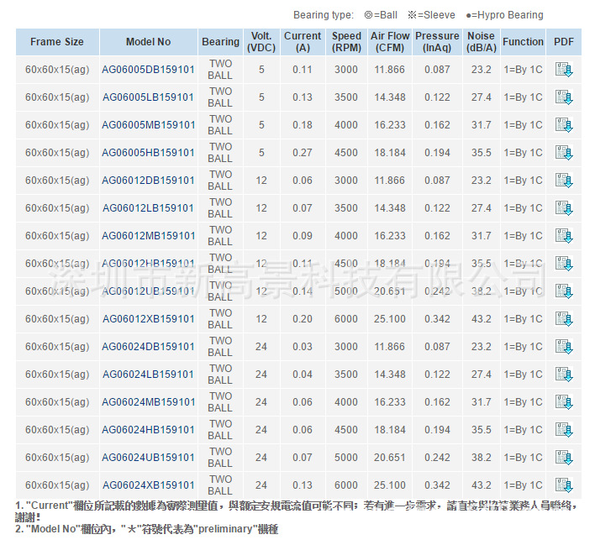Screen dimensions: 595x545
Task: Click the Bearing column header
Action: point(220,42)
